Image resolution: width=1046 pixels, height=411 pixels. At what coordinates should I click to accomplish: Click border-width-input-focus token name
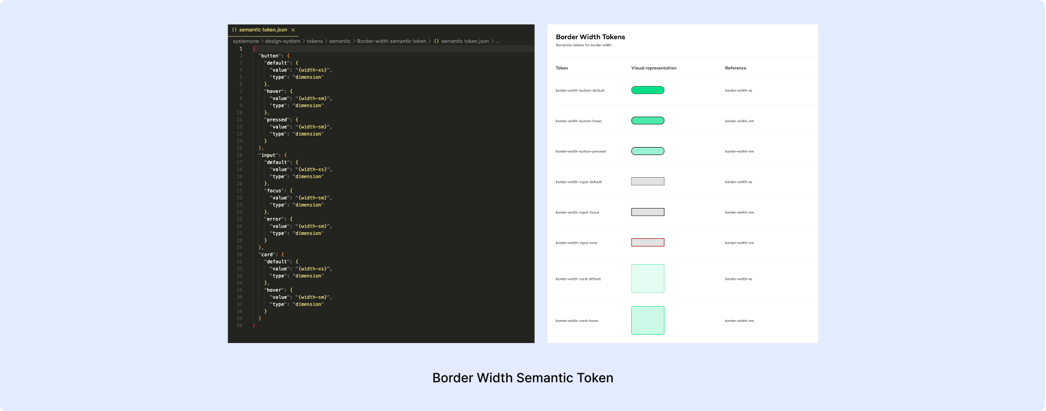pos(577,212)
